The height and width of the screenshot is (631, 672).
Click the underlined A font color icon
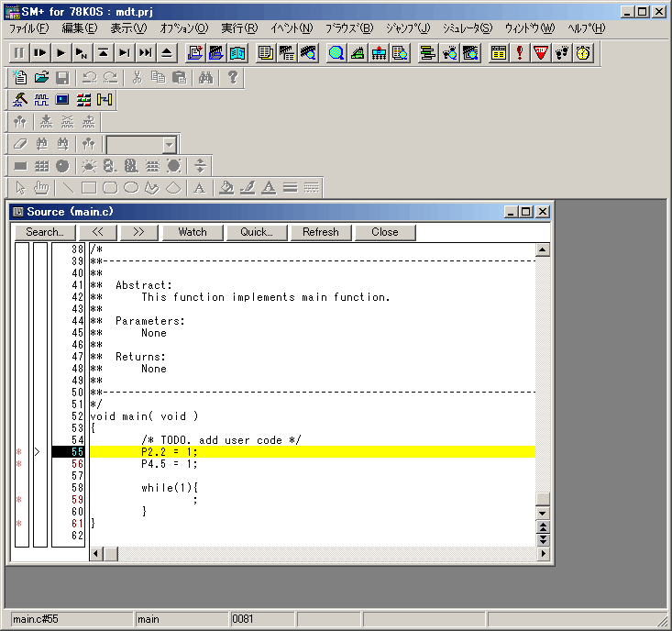coord(269,188)
